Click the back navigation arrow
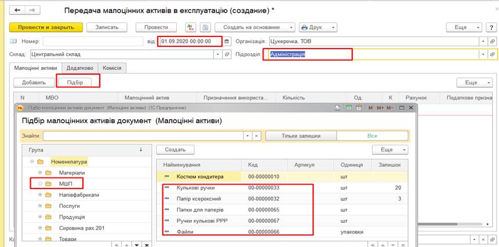Viewport: 499px width, 247px height. coord(18,10)
